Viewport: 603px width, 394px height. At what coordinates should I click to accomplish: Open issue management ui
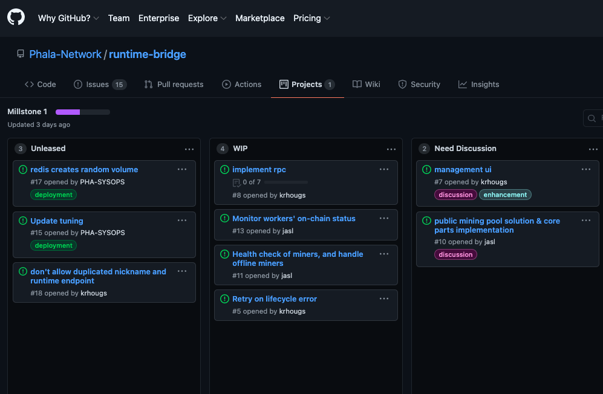pyautogui.click(x=463, y=170)
